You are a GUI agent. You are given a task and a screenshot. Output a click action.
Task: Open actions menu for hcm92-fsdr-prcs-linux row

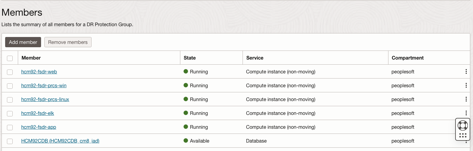point(466,99)
